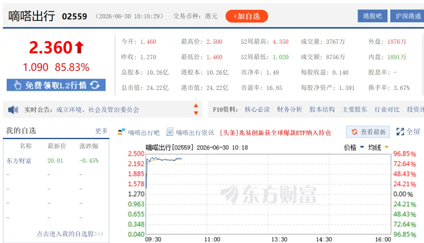Click the intraday price line on chart

tap(164, 159)
